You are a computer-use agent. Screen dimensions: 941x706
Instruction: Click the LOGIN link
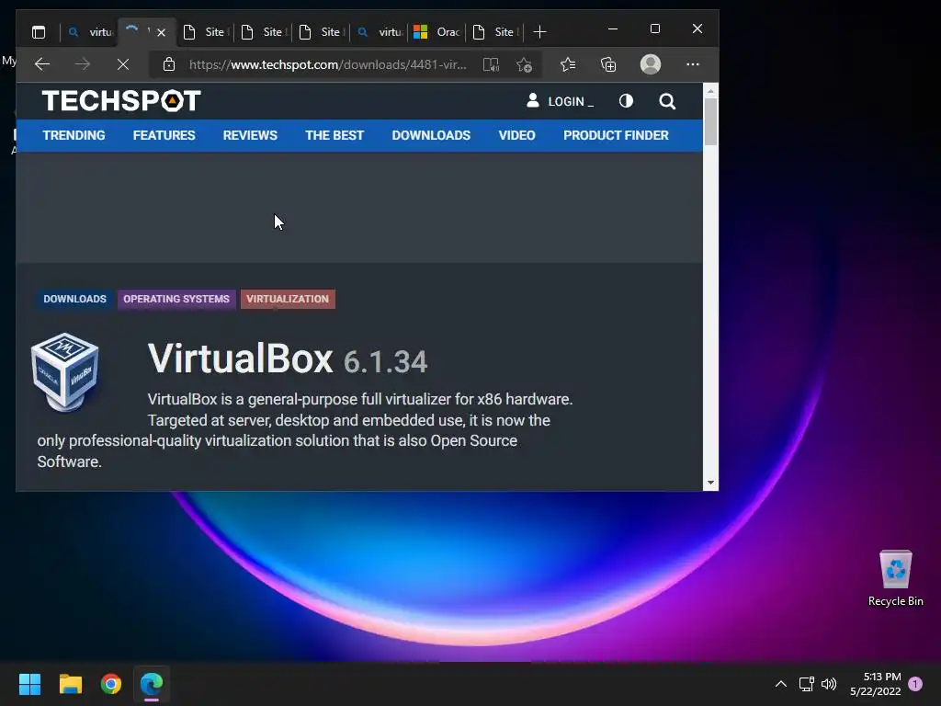tap(566, 101)
